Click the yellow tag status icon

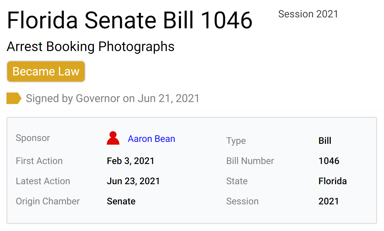click(14, 98)
